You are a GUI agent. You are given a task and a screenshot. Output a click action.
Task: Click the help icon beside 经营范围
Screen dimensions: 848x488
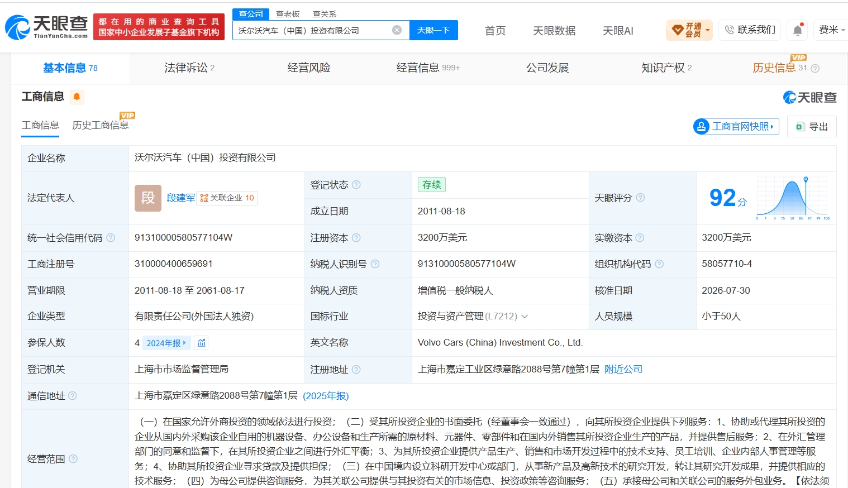point(73,459)
